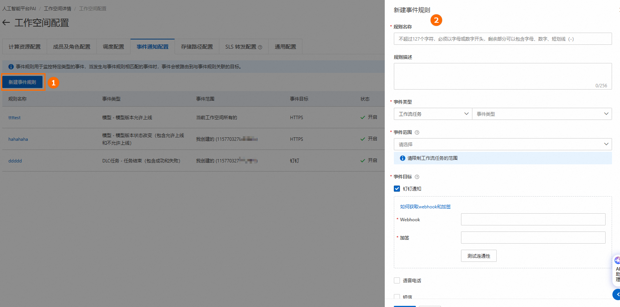The width and height of the screenshot is (620, 307).
Task: Expand the 事件类型 placeholder dropdown
Action: coord(542,114)
